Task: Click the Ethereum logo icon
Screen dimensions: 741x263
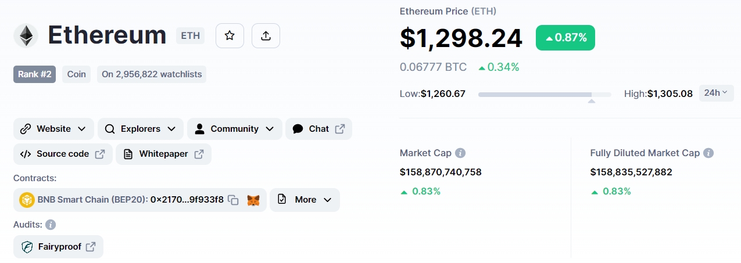Action: click(x=26, y=35)
